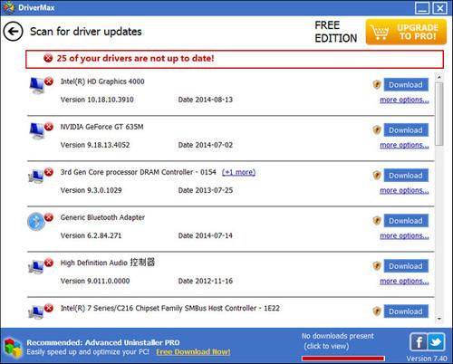Screen dimensions: 453x364
Task: Select Version 10.18.10.3910 text
Action: point(97,100)
